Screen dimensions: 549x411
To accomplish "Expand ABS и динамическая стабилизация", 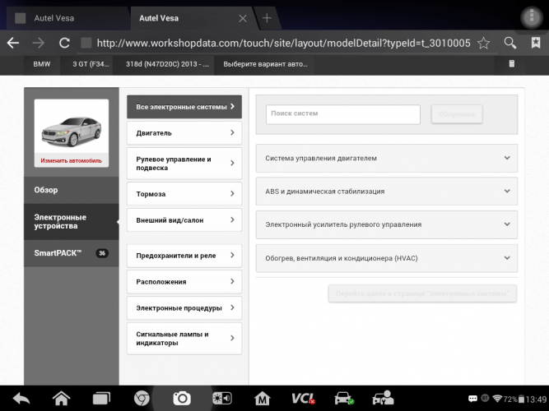I will 387,192.
